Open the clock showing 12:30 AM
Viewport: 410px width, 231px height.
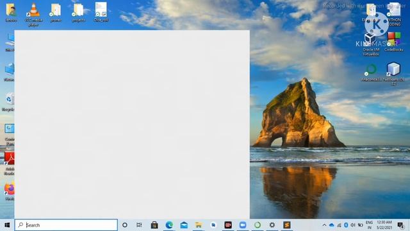point(384,225)
